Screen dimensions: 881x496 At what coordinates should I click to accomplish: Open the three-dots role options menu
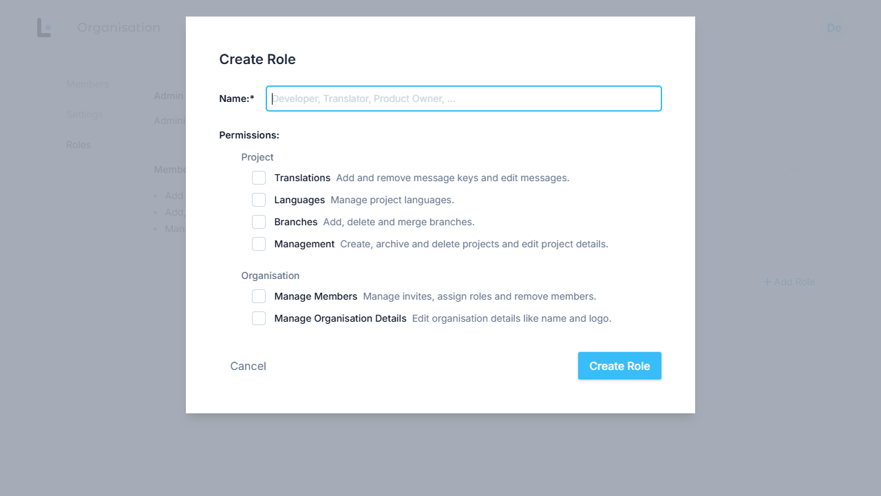[796, 169]
